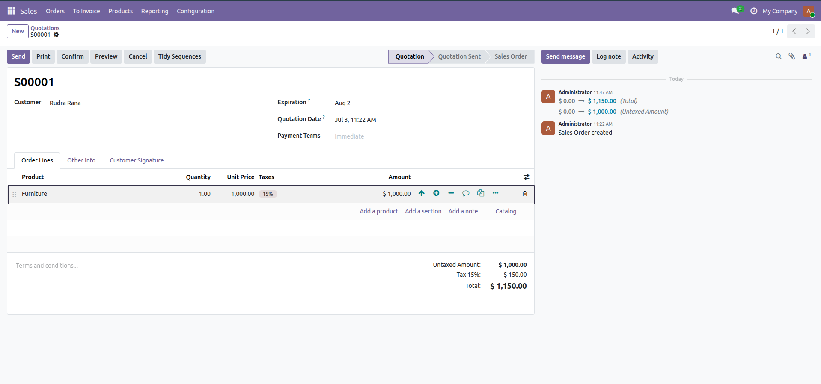Open the three-dots menu on Furniture line
Viewport: 821px width, 384px height.
(x=495, y=193)
